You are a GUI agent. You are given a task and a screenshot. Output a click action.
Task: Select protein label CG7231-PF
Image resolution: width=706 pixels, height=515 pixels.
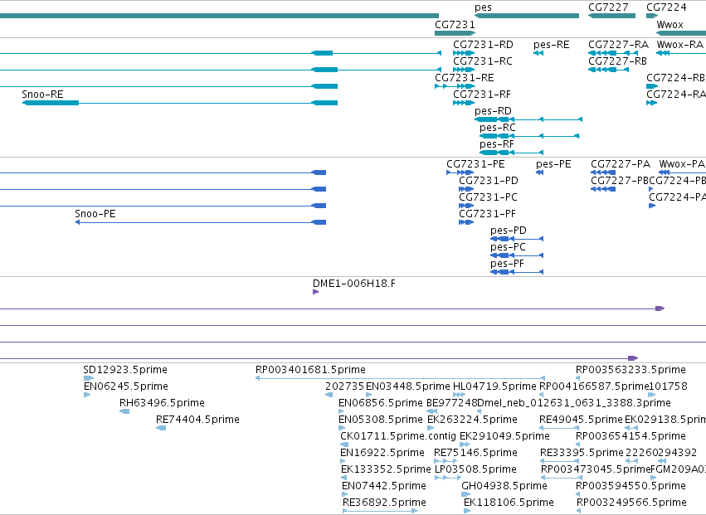487,214
